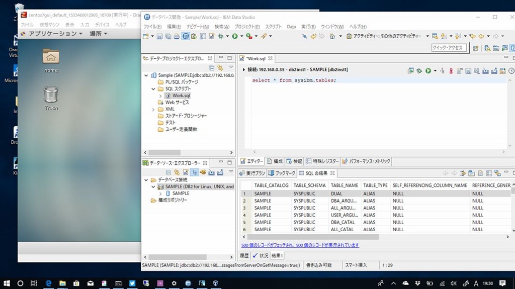Switch to the 検証 tab
This screenshot has height=289, width=515.
(294, 161)
